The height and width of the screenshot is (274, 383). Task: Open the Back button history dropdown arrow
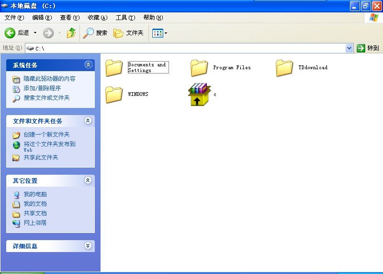coord(35,33)
